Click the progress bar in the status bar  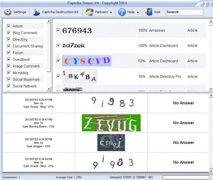click(186, 177)
